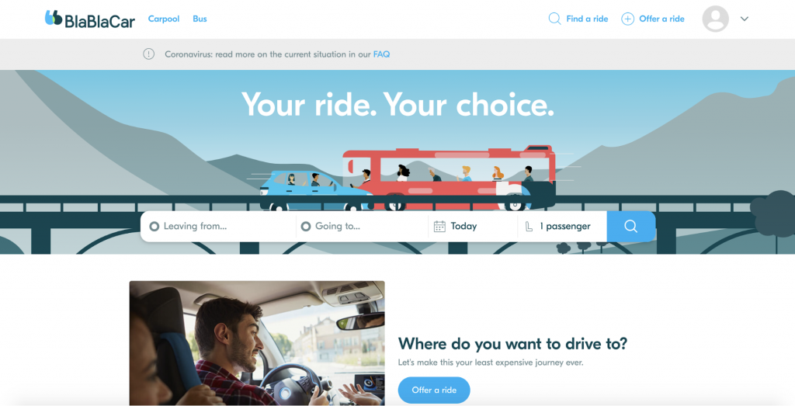Screen dimensions: 795x406
Task: Click the Leaving from input field
Action: click(218, 226)
